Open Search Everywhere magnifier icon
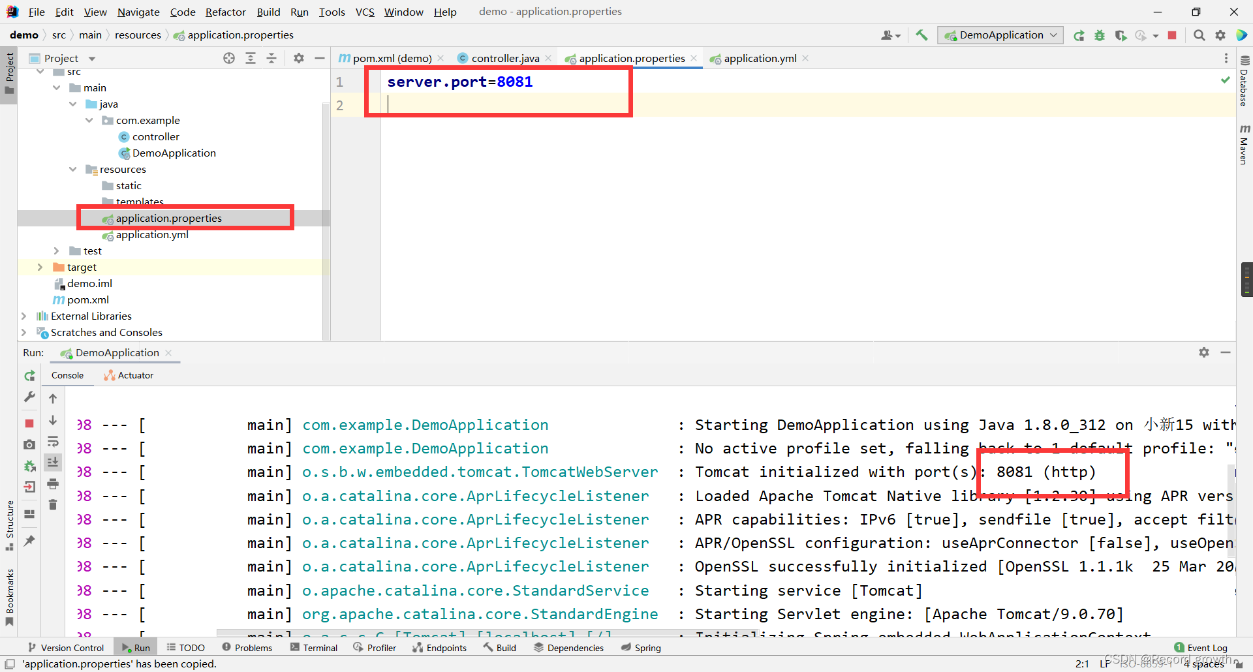Image resolution: width=1253 pixels, height=672 pixels. pyautogui.click(x=1199, y=35)
